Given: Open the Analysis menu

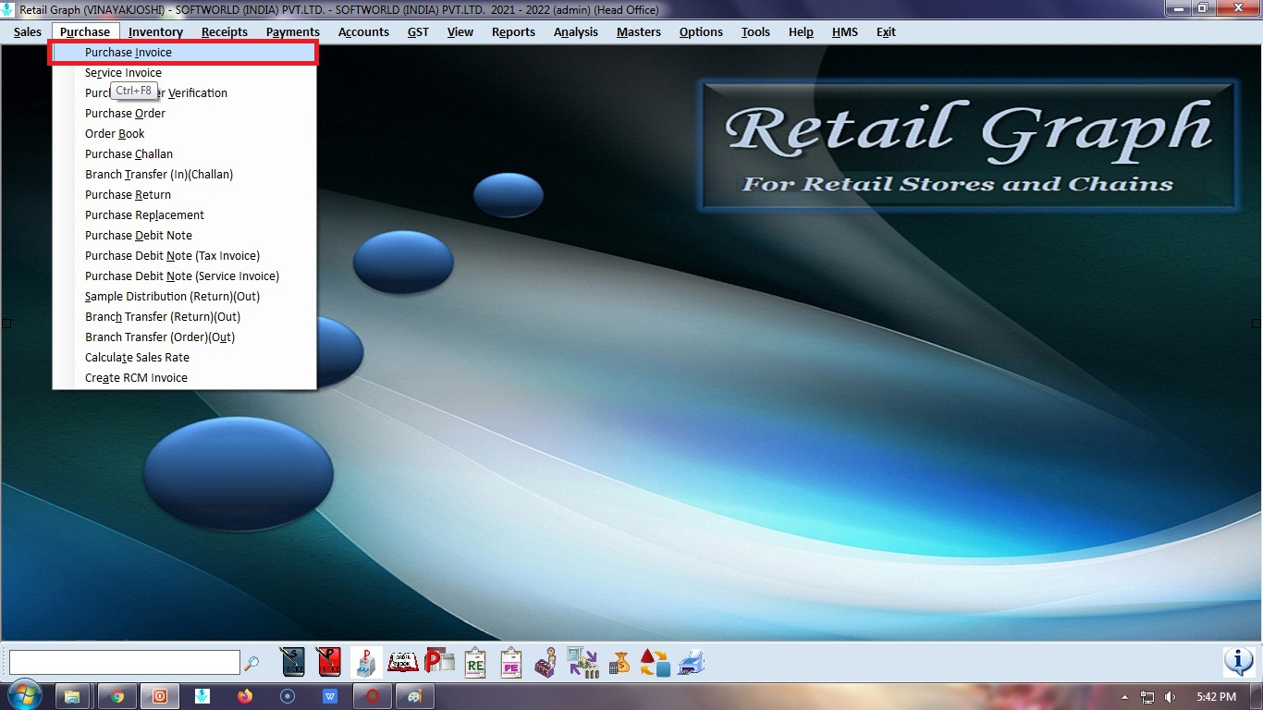Looking at the screenshot, I should (x=576, y=31).
